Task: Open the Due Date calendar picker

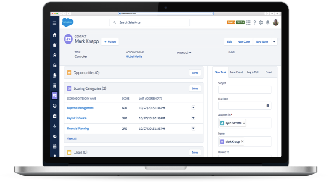Action: (268, 106)
